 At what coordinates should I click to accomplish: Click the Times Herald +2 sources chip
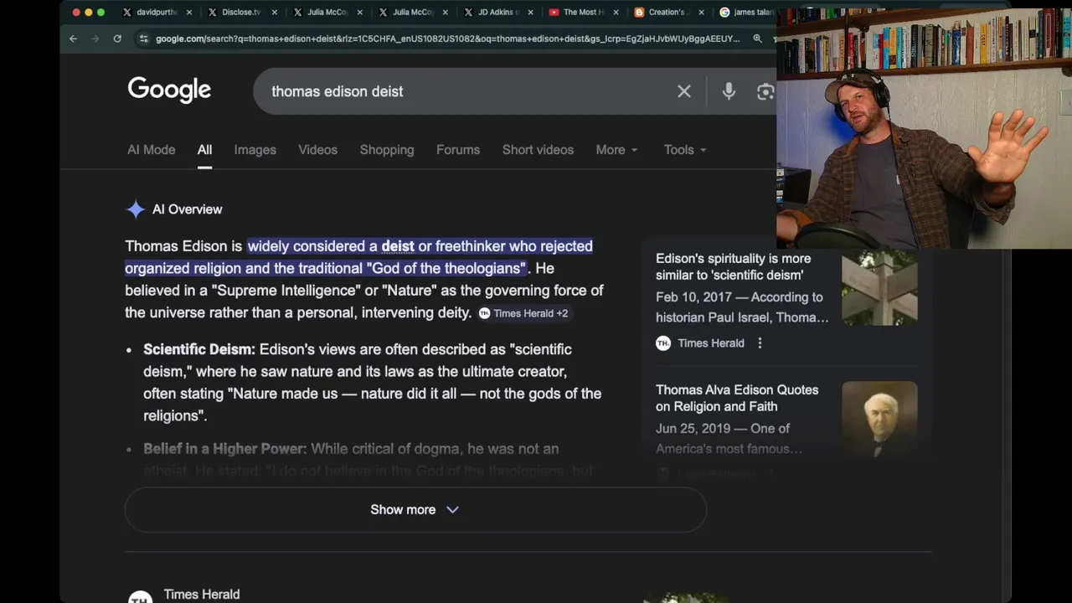click(523, 313)
